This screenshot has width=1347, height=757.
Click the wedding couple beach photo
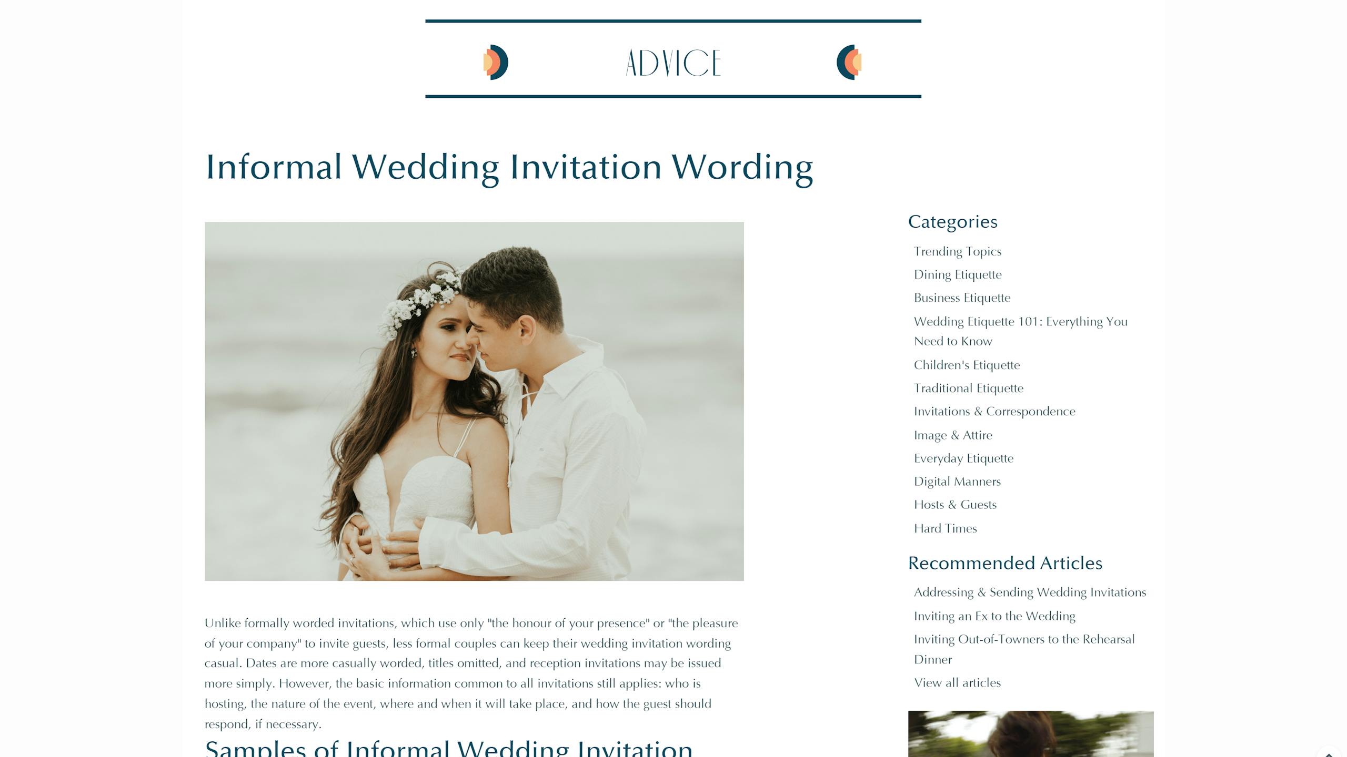pos(474,401)
